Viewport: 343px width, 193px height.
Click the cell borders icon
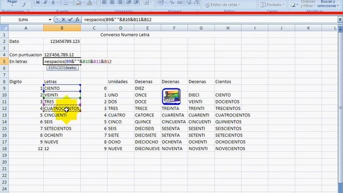(x=66, y=2)
